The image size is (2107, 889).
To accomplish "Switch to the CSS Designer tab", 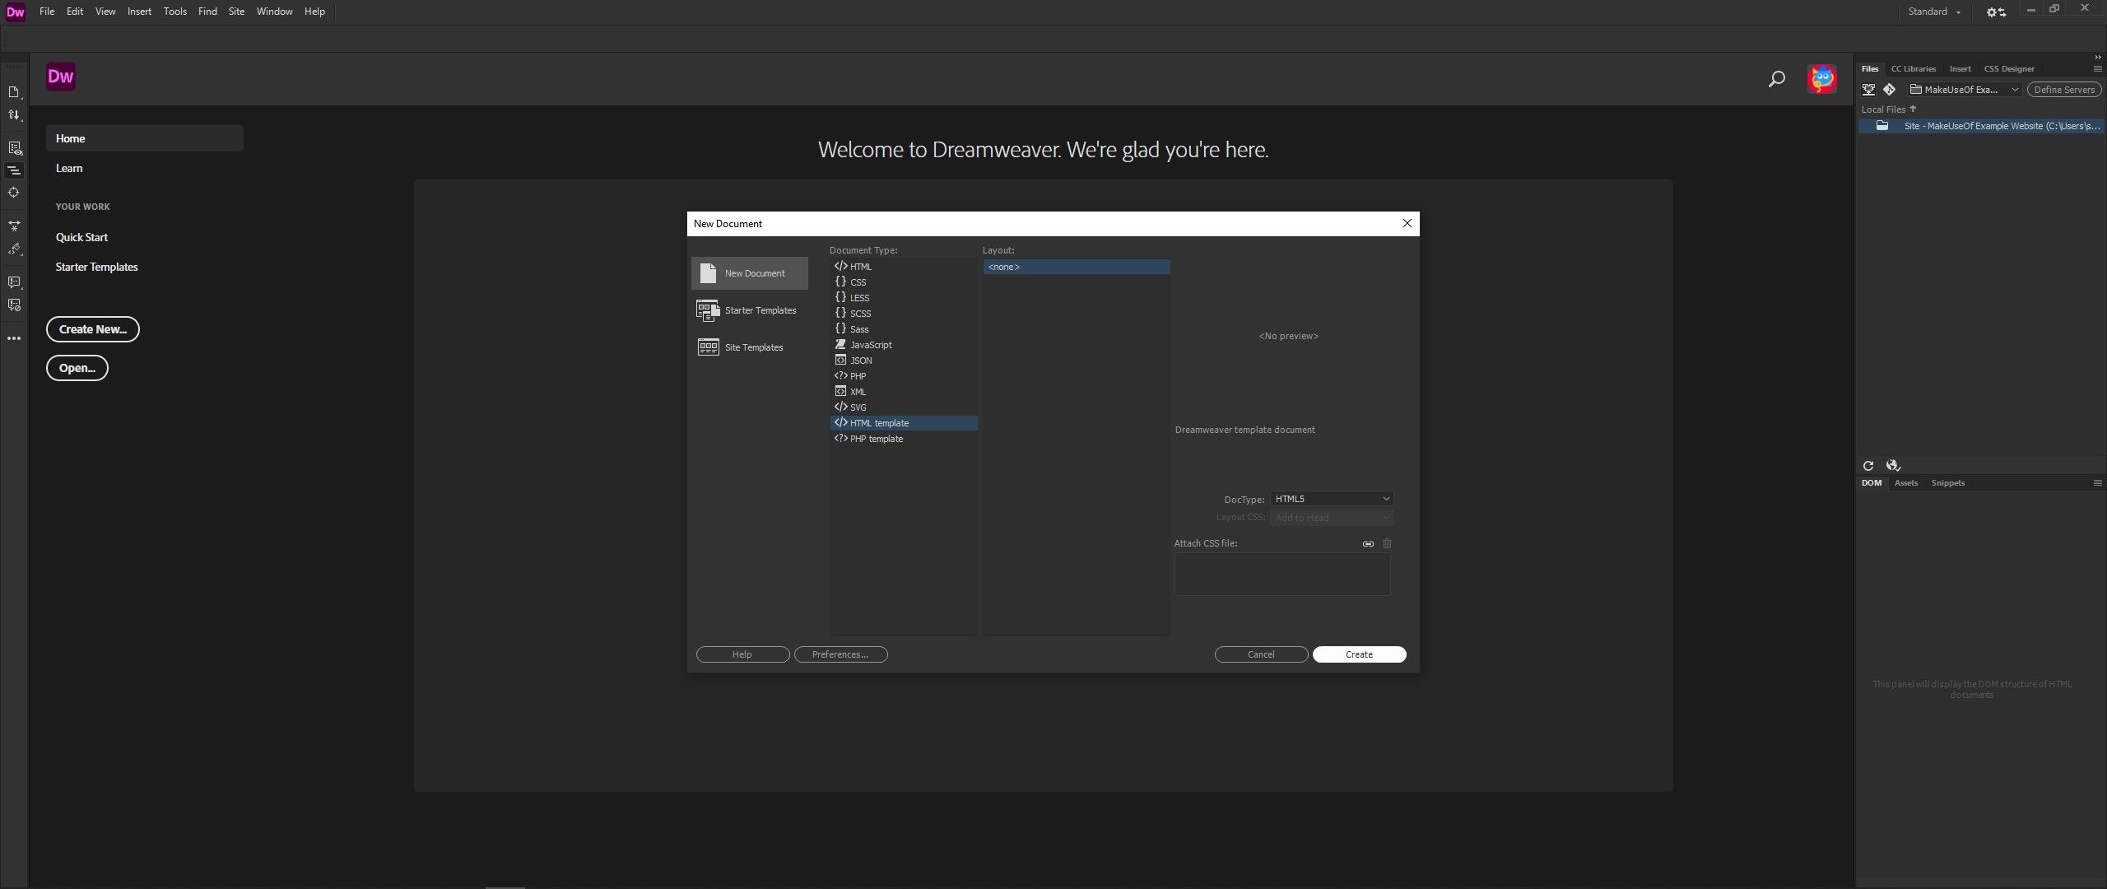I will (x=2008, y=69).
